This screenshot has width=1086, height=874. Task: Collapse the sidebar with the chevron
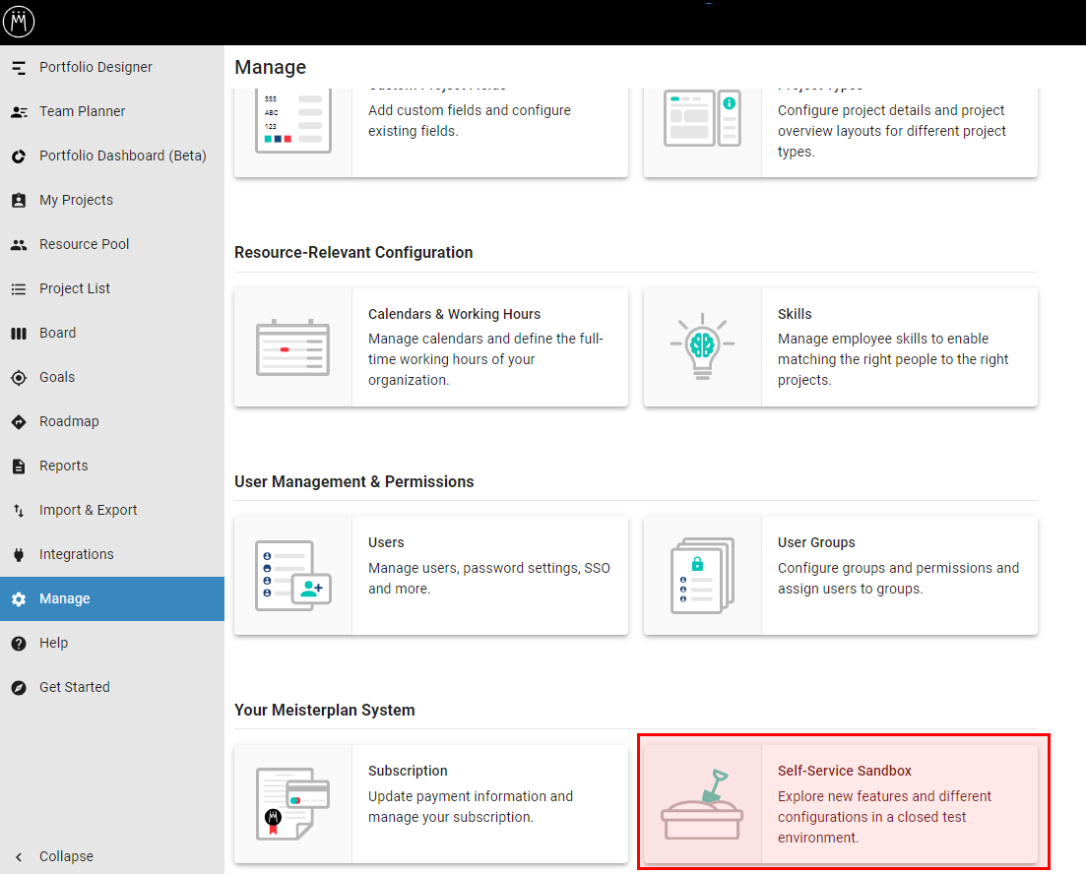19,856
